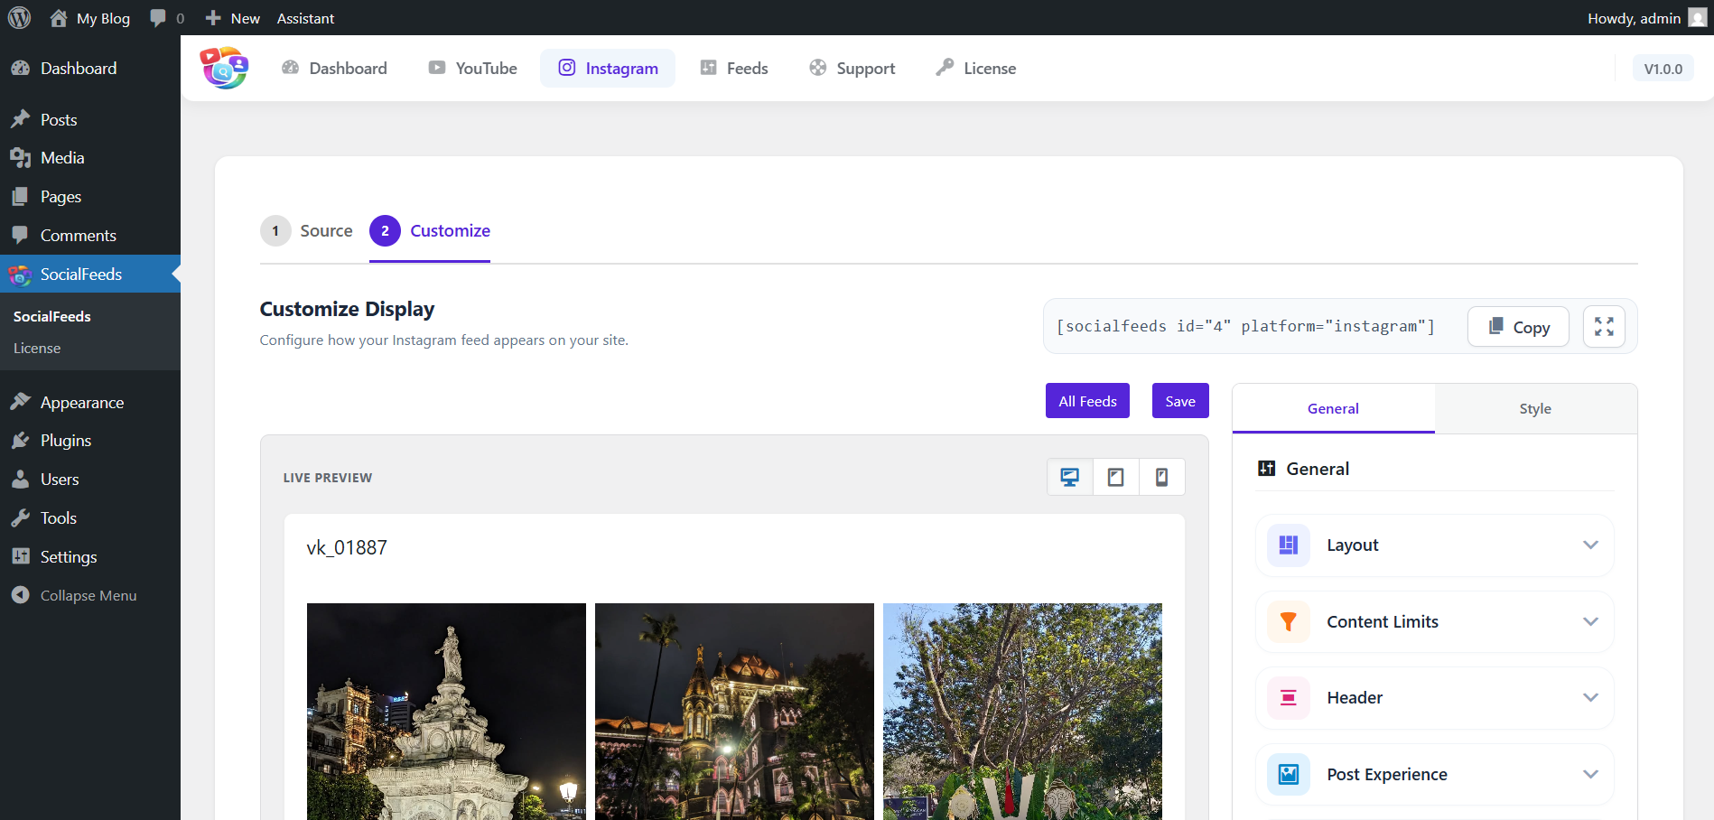
Task: Open the YouTube tab in plugin navigation
Action: pos(473,69)
